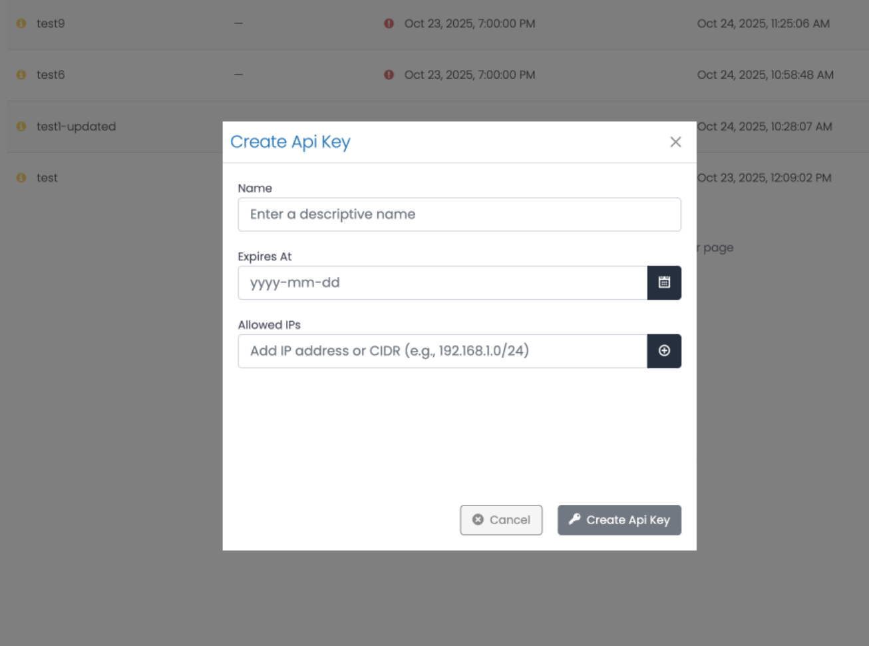Screen dimensions: 869x646
Task: Click the key icon on Create Api Key button
Action: coord(576,520)
